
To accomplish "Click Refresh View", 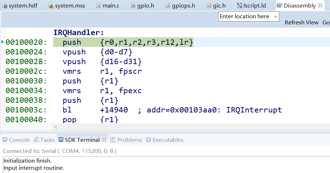I will point(301,23).
